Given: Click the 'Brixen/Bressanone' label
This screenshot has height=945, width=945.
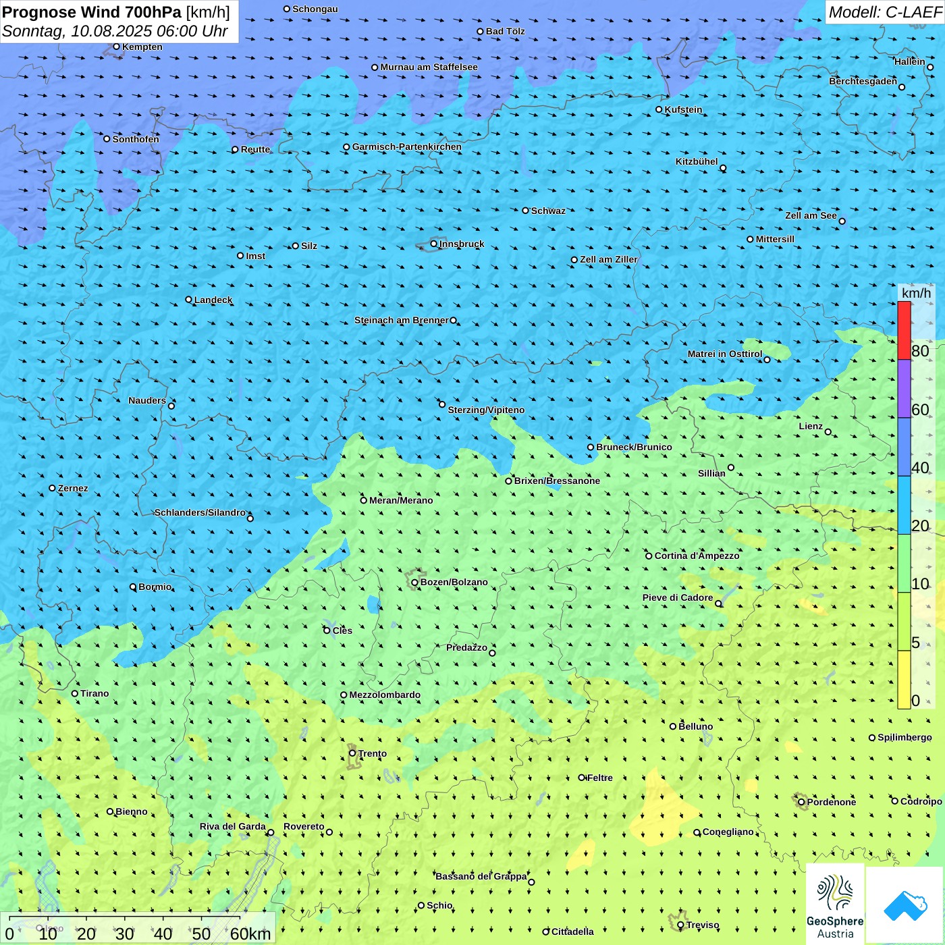Looking at the screenshot, I should pyautogui.click(x=557, y=481).
